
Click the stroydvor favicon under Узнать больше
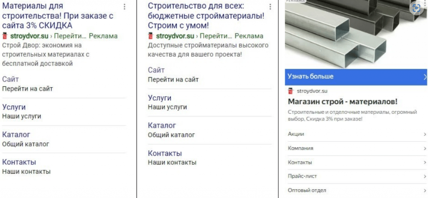point(290,91)
